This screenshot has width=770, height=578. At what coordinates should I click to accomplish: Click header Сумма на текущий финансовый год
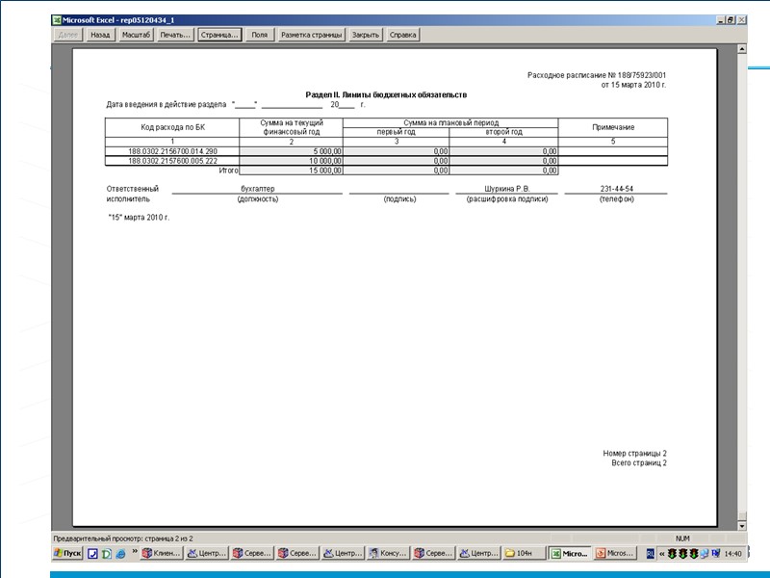click(x=292, y=127)
